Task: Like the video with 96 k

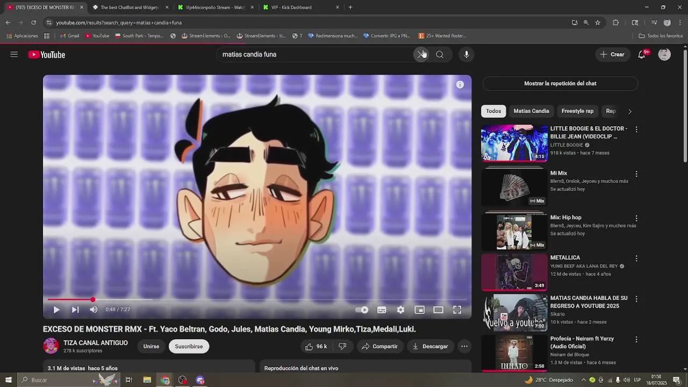Action: pos(316,347)
